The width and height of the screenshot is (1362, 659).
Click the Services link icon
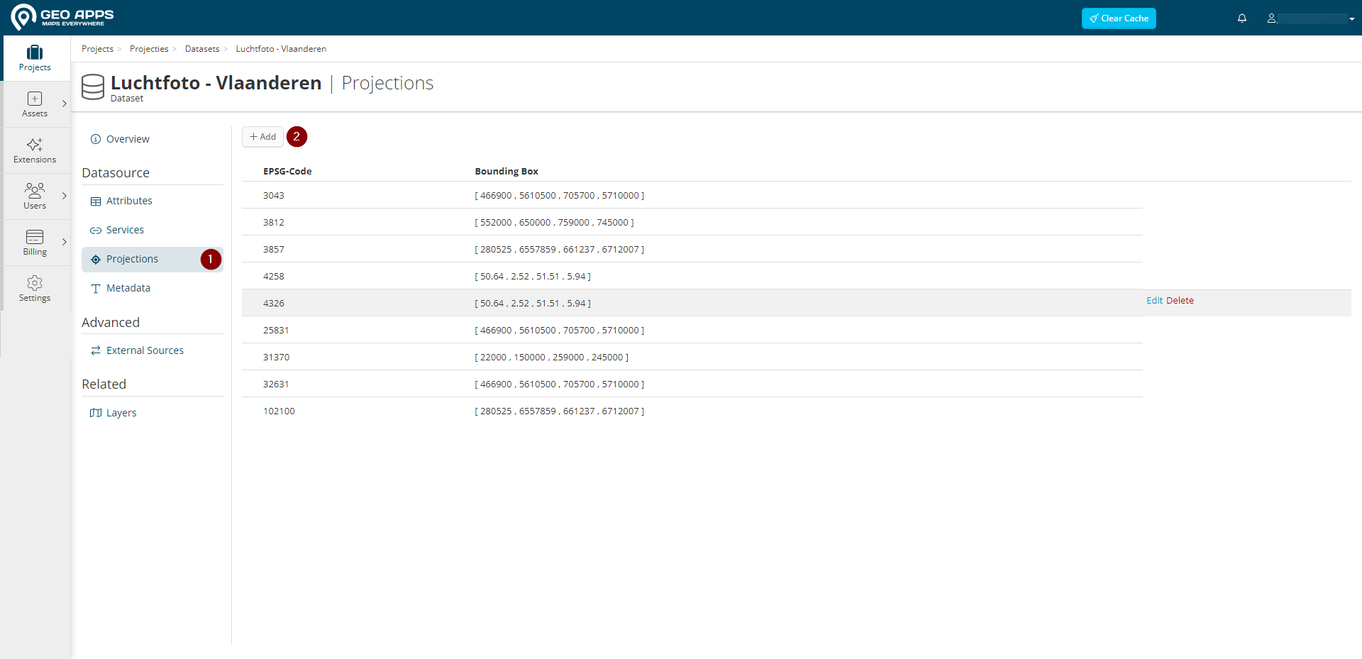[x=96, y=231]
